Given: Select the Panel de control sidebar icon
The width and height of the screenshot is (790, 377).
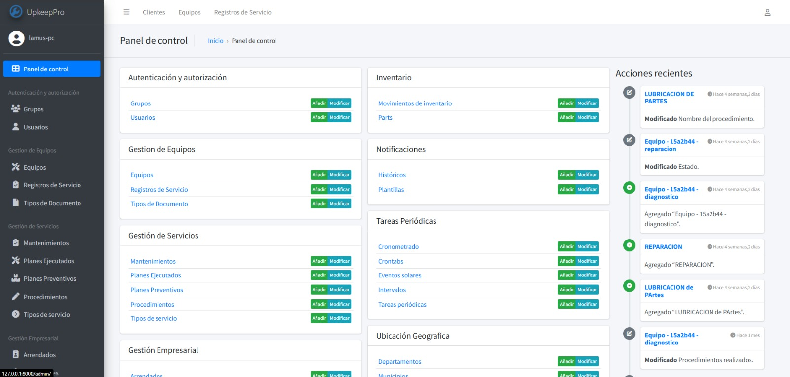Looking at the screenshot, I should point(16,69).
